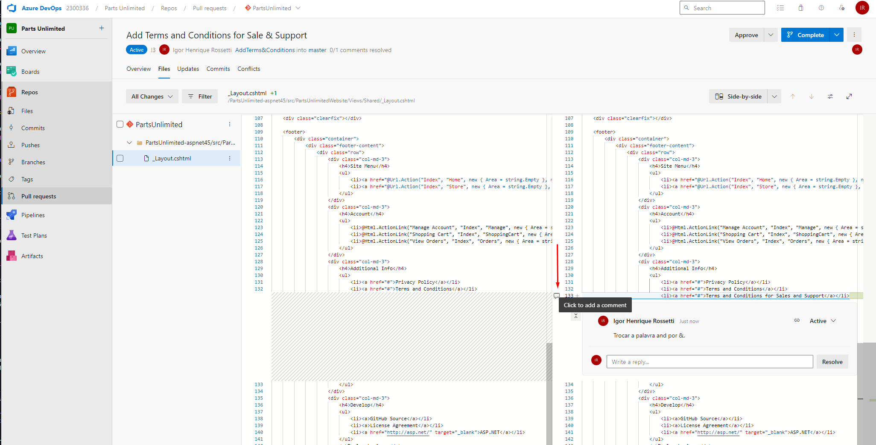Collapse the PartsUnlimited-aspnet45 folder
The height and width of the screenshot is (445, 876).
[x=129, y=143]
